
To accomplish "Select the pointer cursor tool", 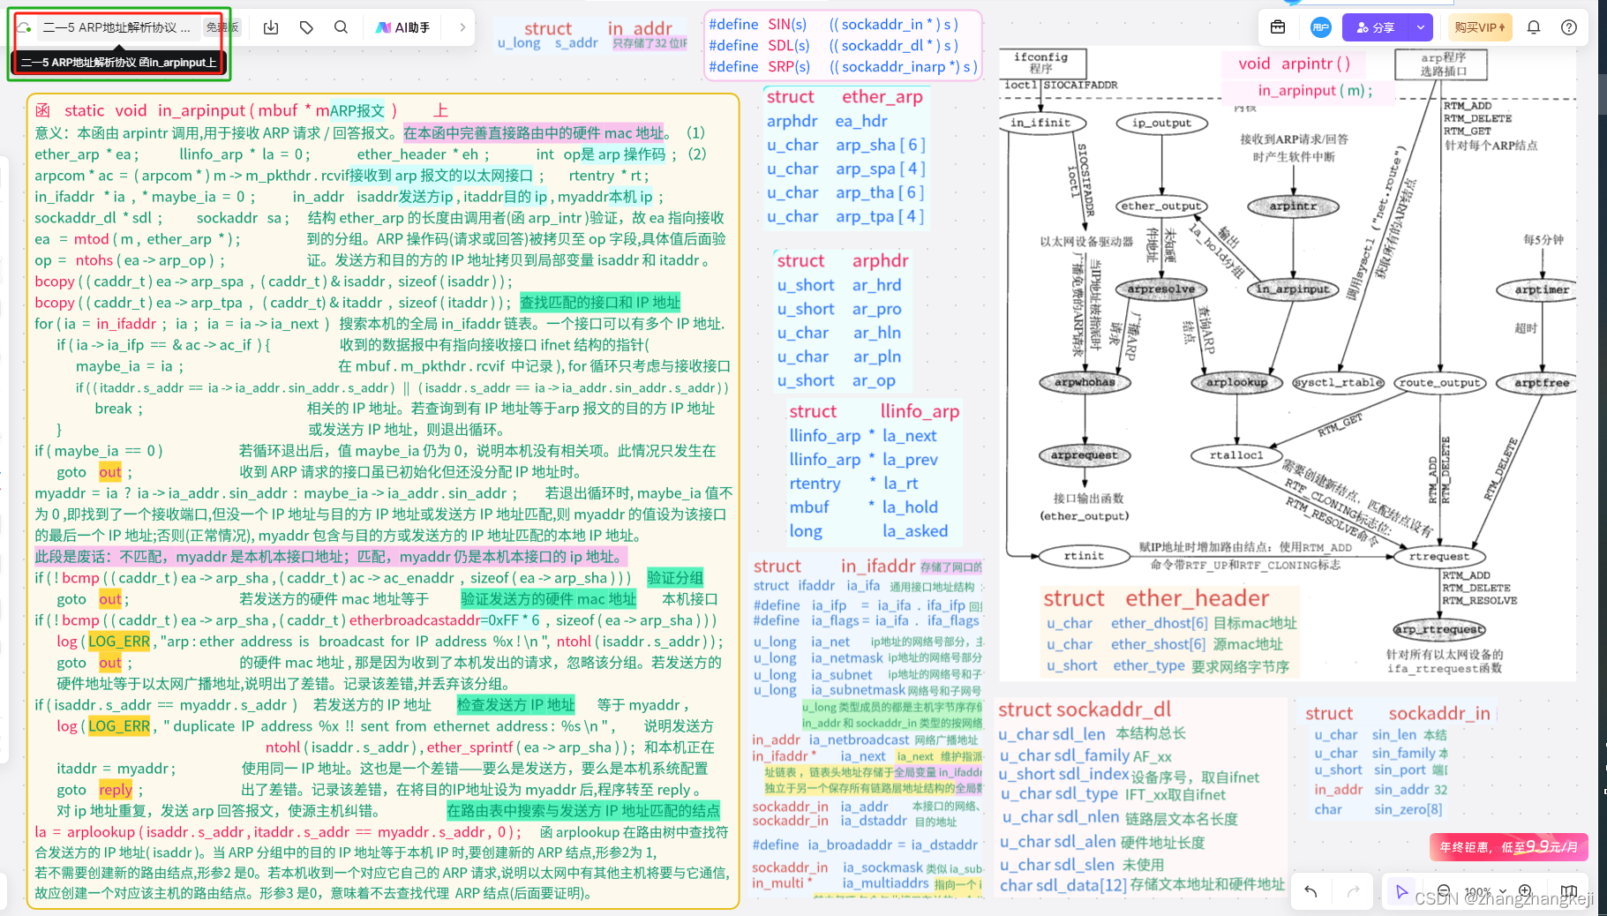I will [1401, 891].
